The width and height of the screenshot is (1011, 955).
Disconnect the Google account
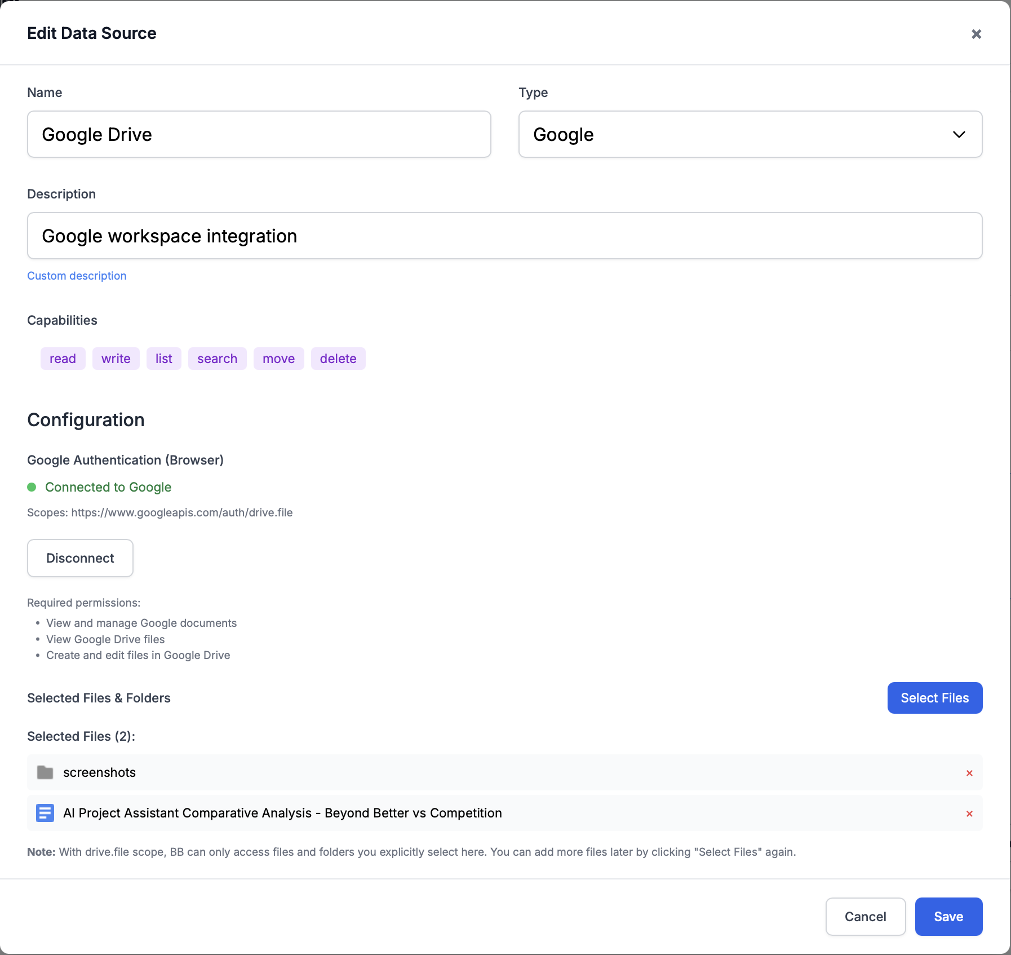tap(80, 558)
